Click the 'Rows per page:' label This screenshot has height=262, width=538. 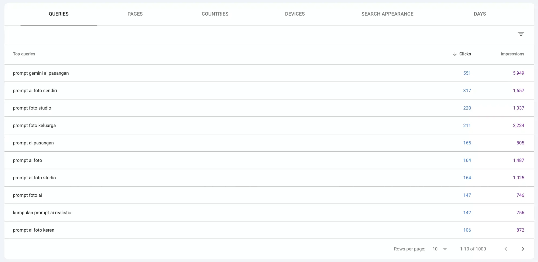pos(409,249)
